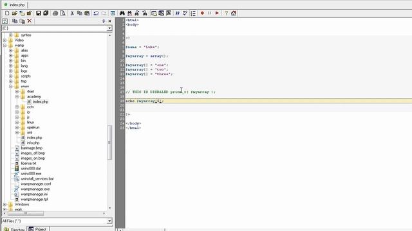Click the THIS IS DISABLED comment line
Viewport: 412px width, 231px height.
point(171,92)
